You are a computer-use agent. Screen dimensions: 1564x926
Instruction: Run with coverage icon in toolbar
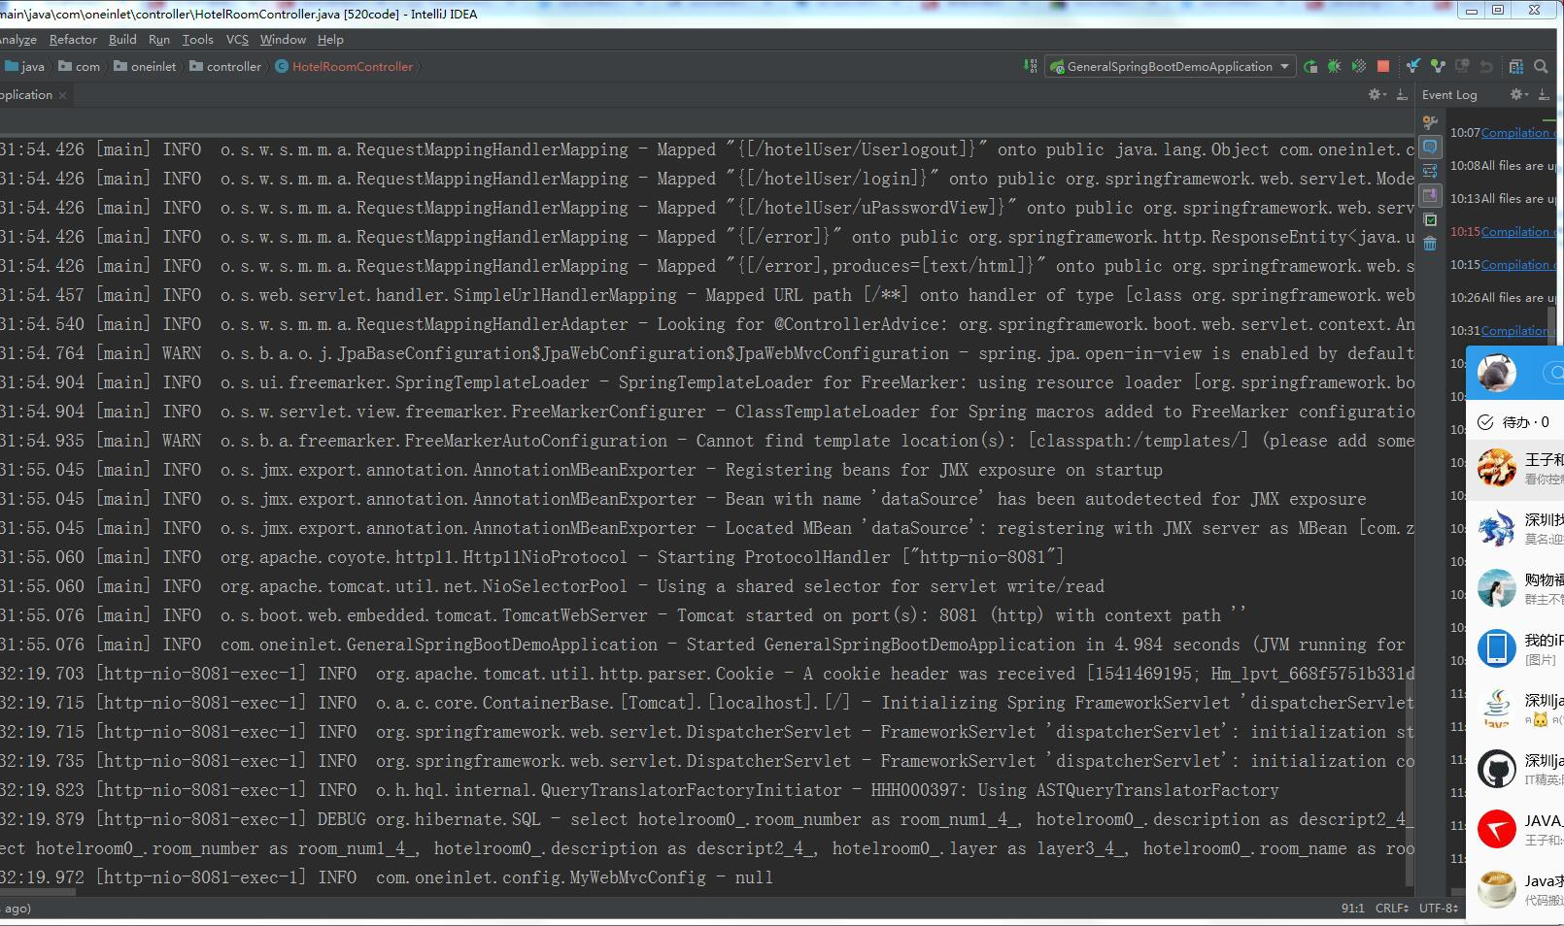pos(1359,66)
